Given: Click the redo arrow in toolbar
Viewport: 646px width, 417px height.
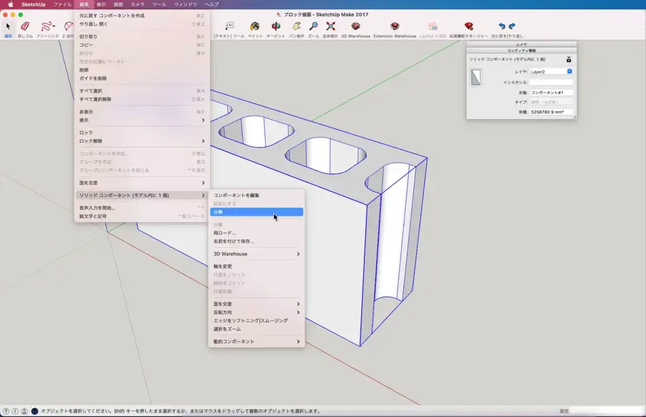Looking at the screenshot, I should [512, 26].
